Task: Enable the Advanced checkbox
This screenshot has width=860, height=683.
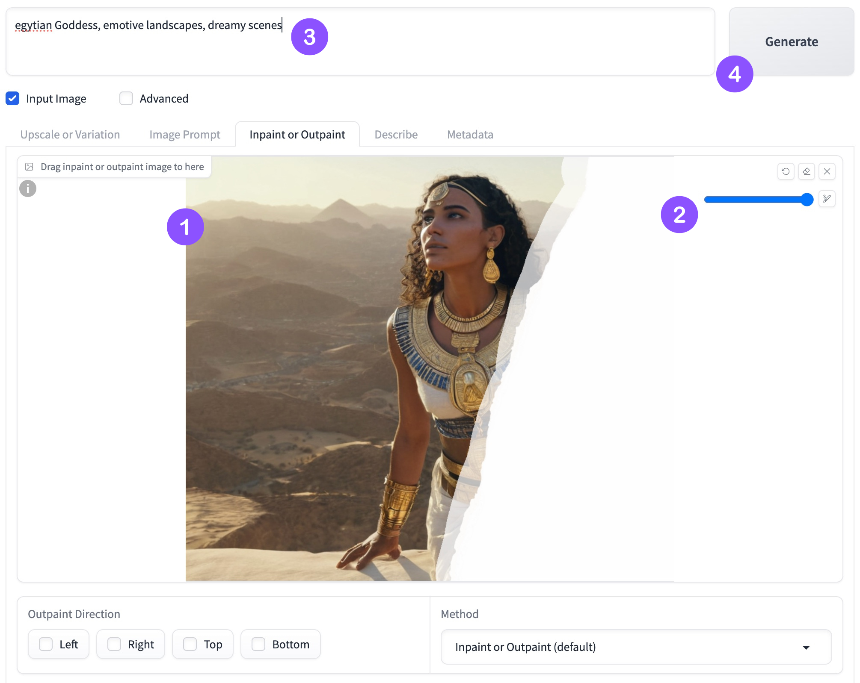Action: (126, 98)
